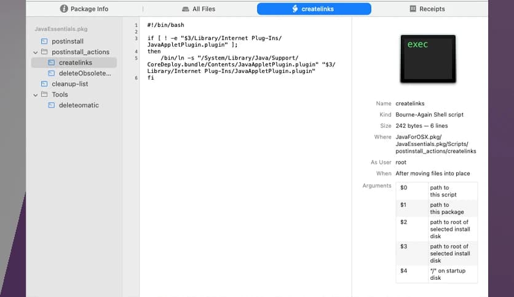Click the postinstall script file icon
Image resolution: width=514 pixels, height=297 pixels.
pos(44,41)
